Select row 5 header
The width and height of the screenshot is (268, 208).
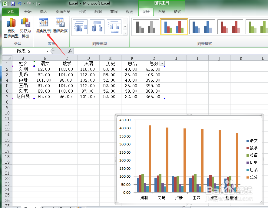coord(7,86)
